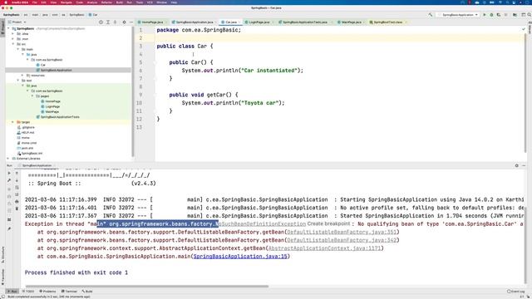532x299 pixels.
Task: Open AbstractApplicationContext.java:1171 link
Action: tap(324, 248)
